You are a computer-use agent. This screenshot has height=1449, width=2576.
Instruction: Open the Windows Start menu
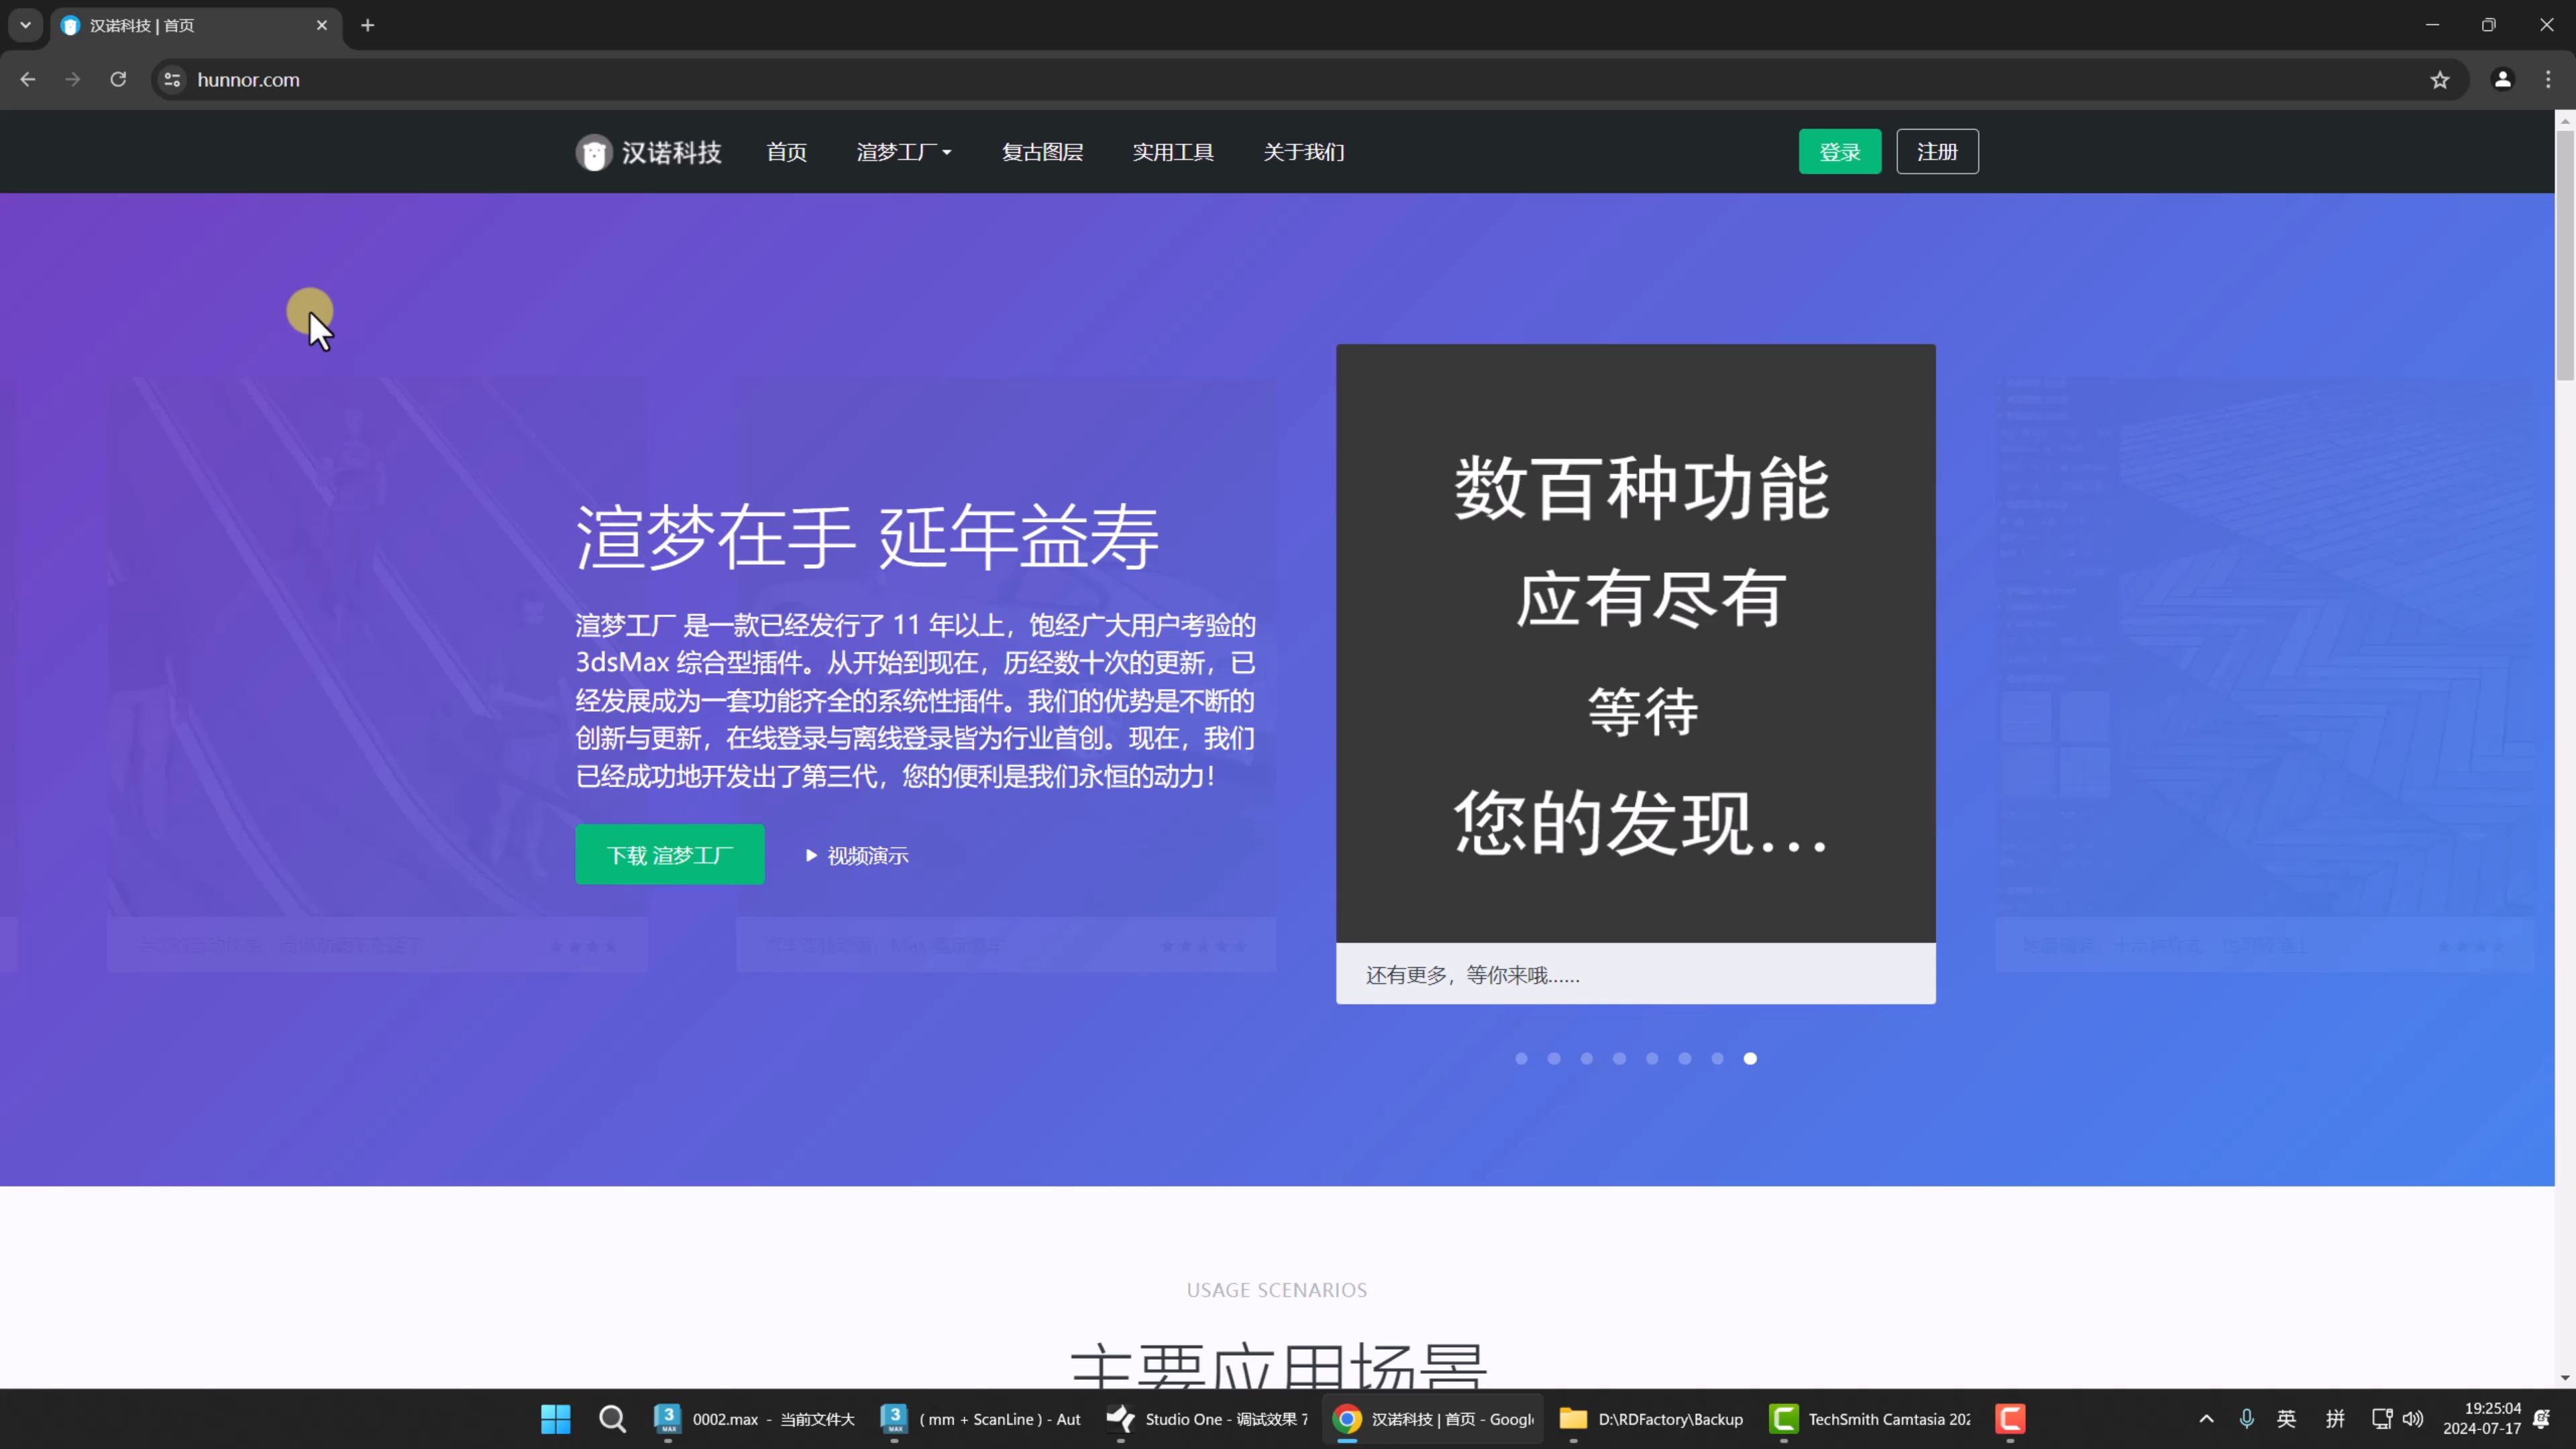click(x=555, y=1418)
